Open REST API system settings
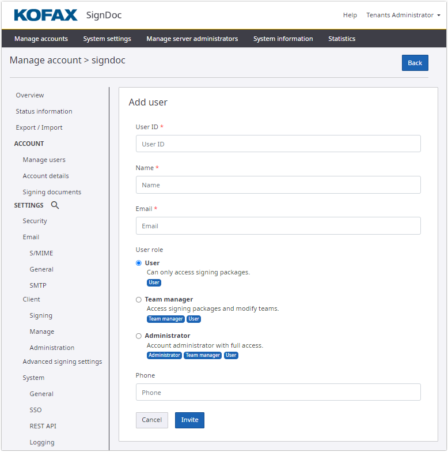Image resolution: width=448 pixels, height=452 pixels. tap(43, 426)
